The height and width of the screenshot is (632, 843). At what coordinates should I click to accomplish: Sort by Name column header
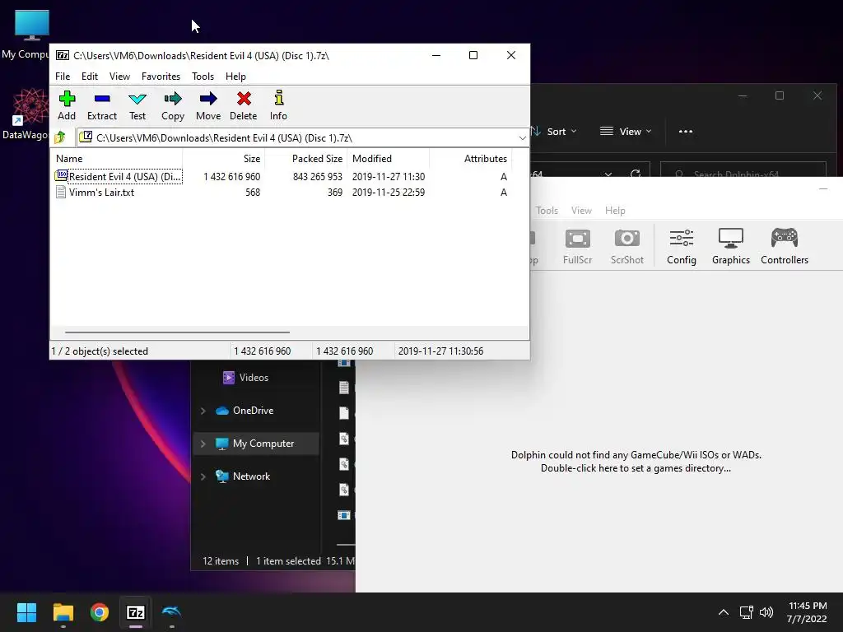click(x=117, y=159)
